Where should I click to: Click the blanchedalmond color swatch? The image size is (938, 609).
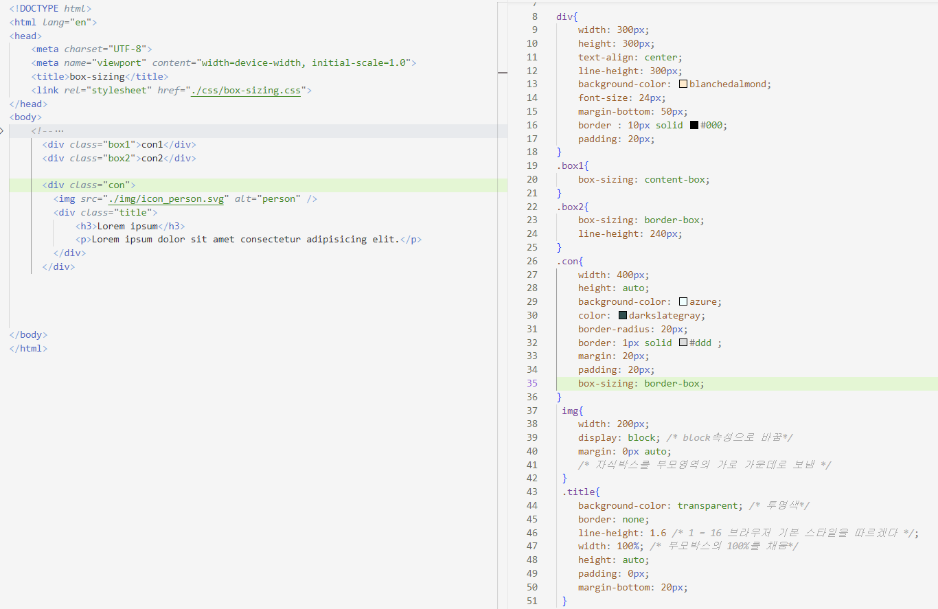tap(683, 84)
